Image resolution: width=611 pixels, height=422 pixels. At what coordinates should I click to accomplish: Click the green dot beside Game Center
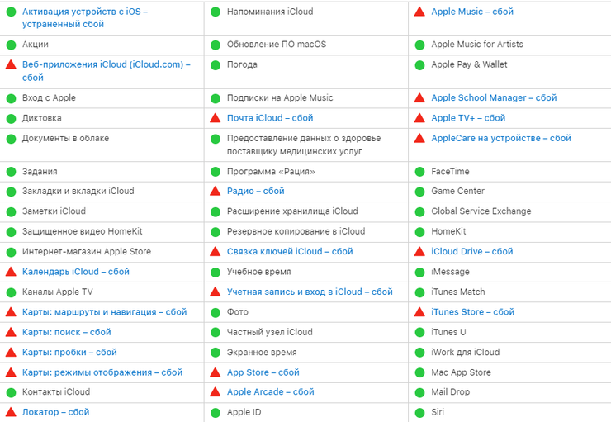(x=419, y=192)
